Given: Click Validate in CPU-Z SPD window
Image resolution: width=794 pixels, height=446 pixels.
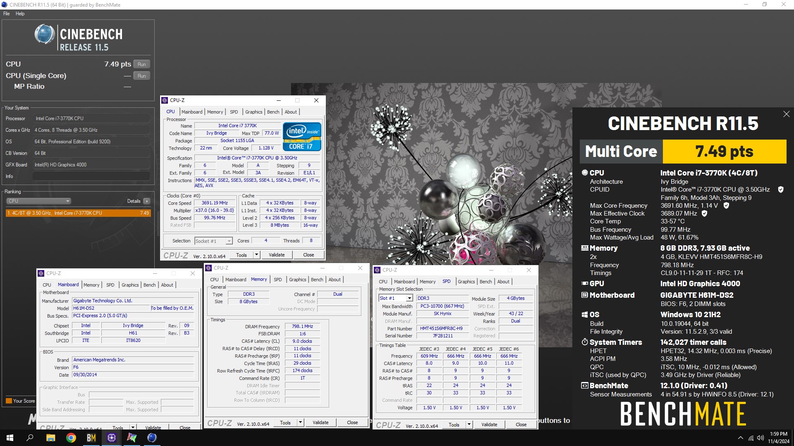Looking at the screenshot, I should [x=489, y=425].
